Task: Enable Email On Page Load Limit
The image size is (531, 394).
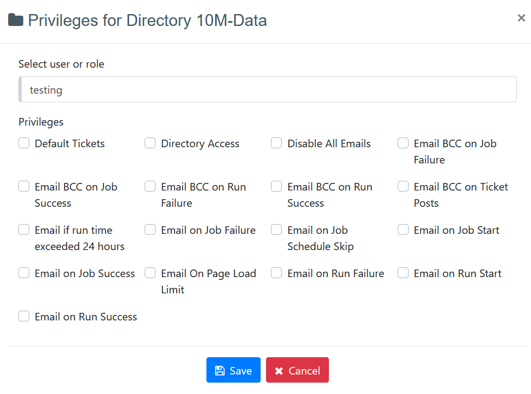Action: click(x=150, y=273)
